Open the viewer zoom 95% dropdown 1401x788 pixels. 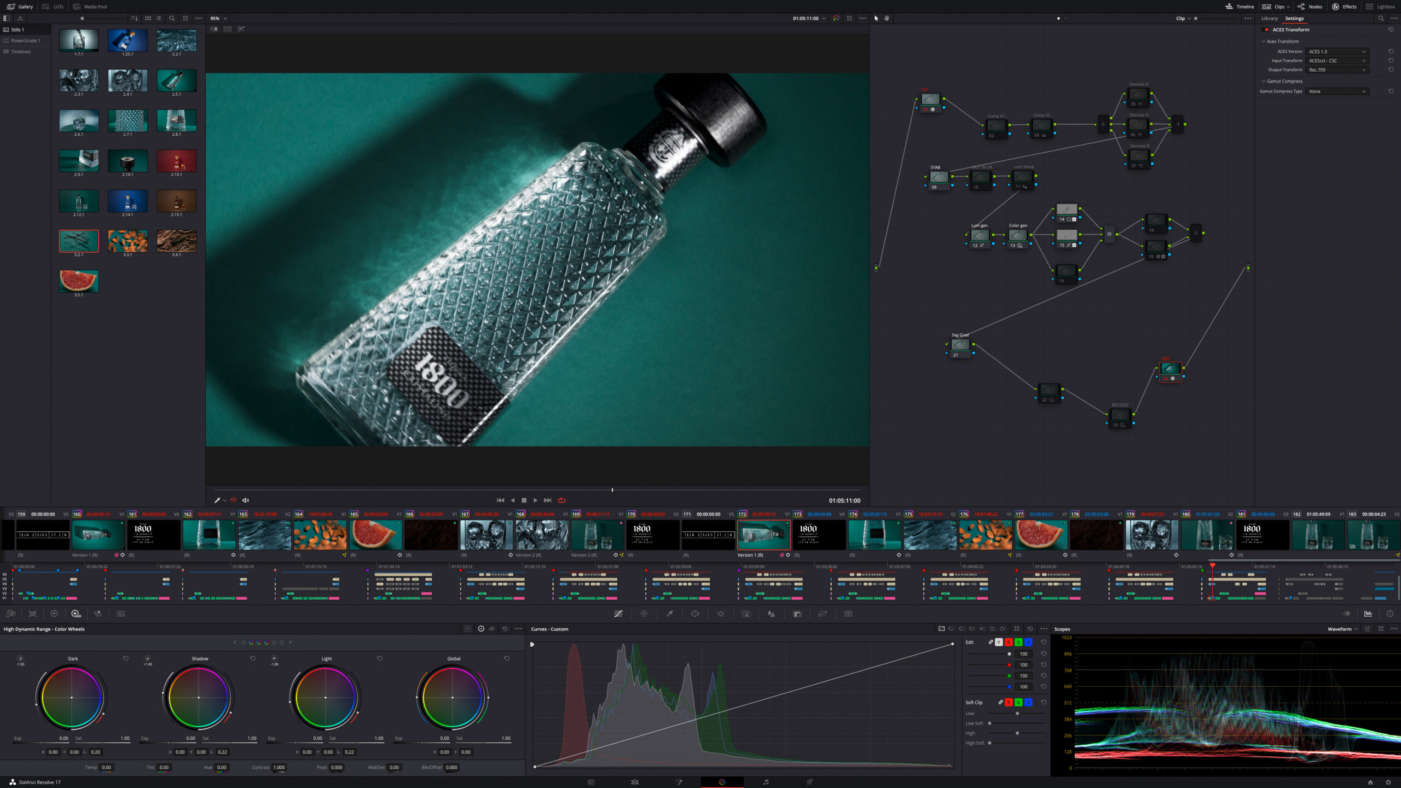(x=219, y=18)
